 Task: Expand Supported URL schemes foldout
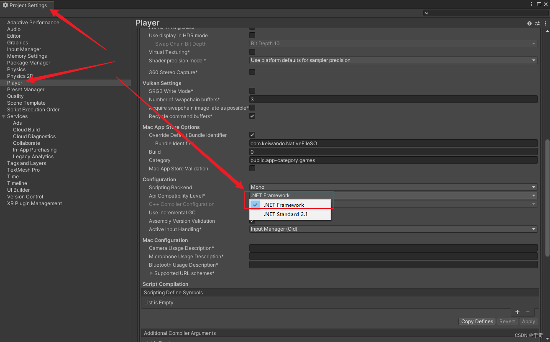click(x=151, y=273)
